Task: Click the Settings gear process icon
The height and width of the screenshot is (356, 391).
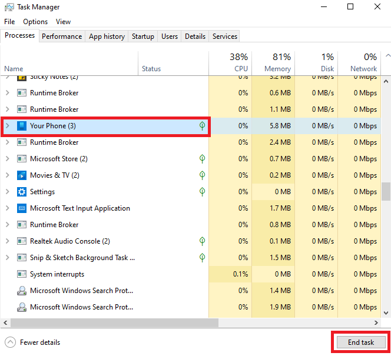Action: pos(22,192)
